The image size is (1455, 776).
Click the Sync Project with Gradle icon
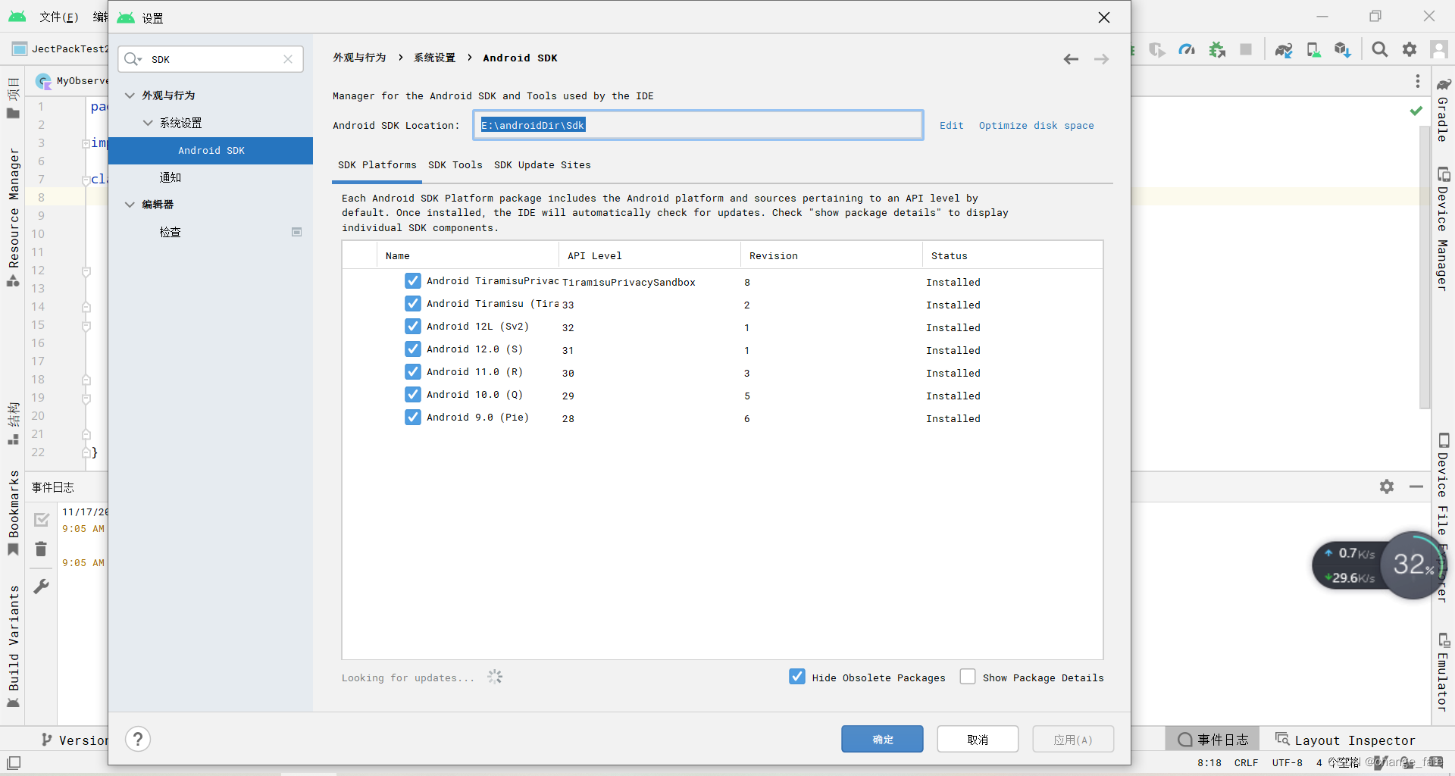(1283, 49)
